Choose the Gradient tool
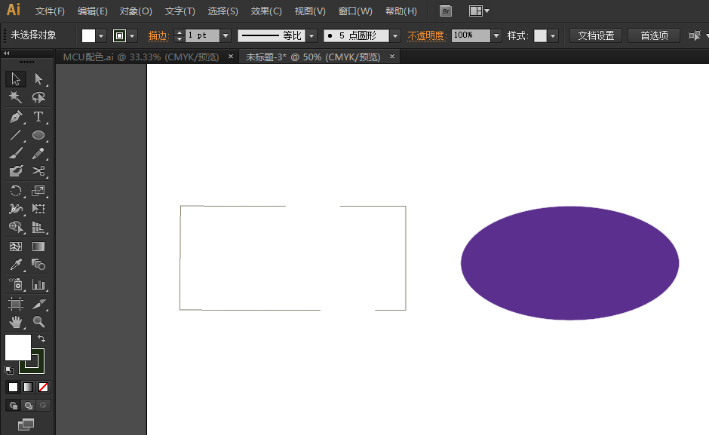This screenshot has height=435, width=709. pyautogui.click(x=38, y=247)
